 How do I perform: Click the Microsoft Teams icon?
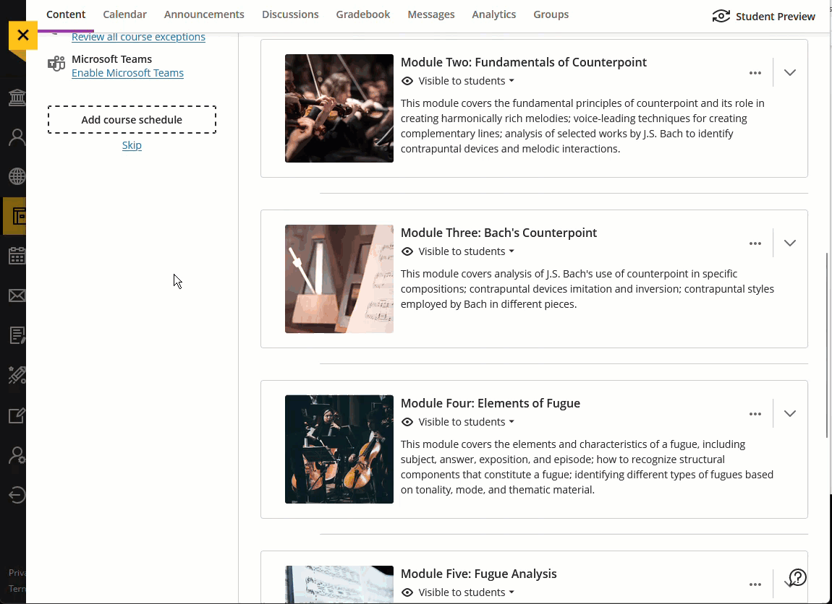coord(56,64)
